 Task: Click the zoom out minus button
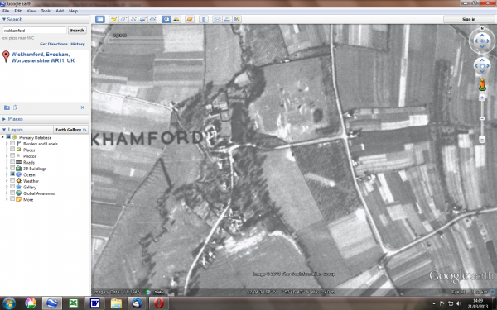482,140
